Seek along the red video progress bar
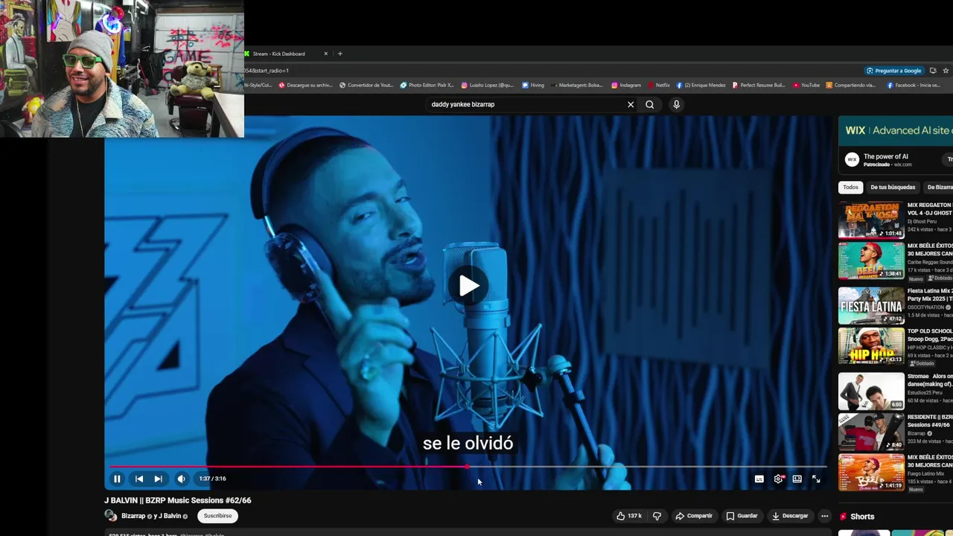The height and width of the screenshot is (536, 953). [x=468, y=467]
